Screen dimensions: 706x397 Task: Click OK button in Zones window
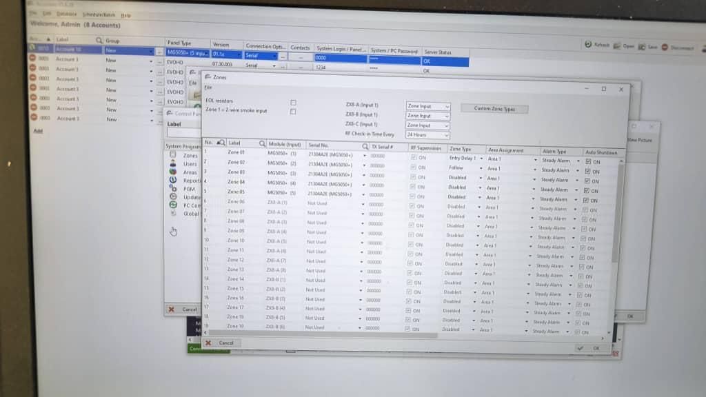pos(592,348)
